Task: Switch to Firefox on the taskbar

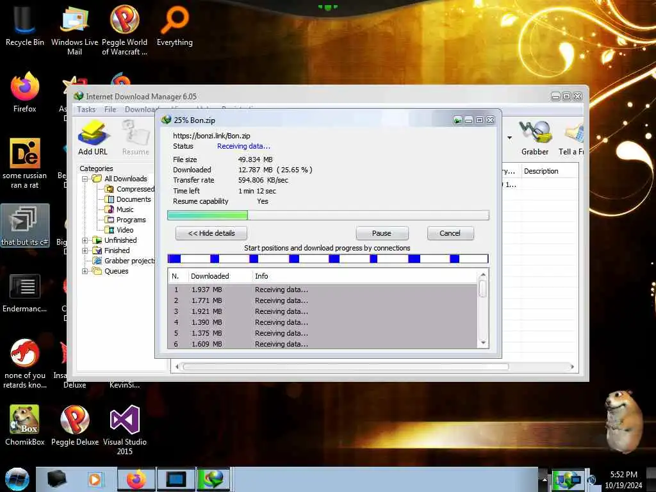Action: tap(136, 479)
